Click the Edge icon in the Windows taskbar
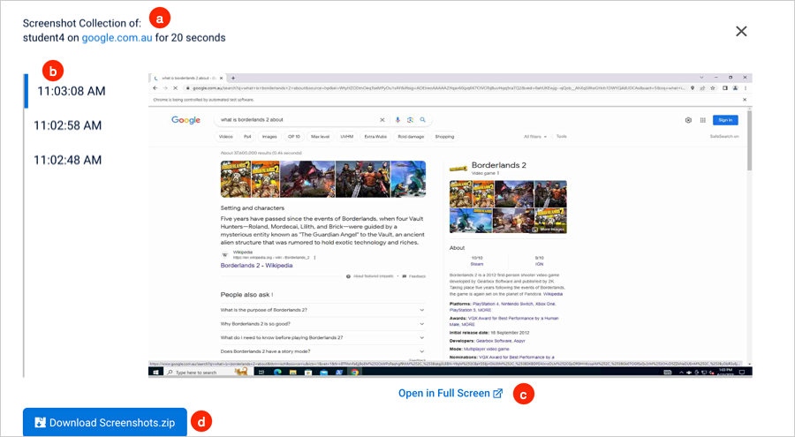795x437 pixels. pyautogui.click(x=277, y=372)
